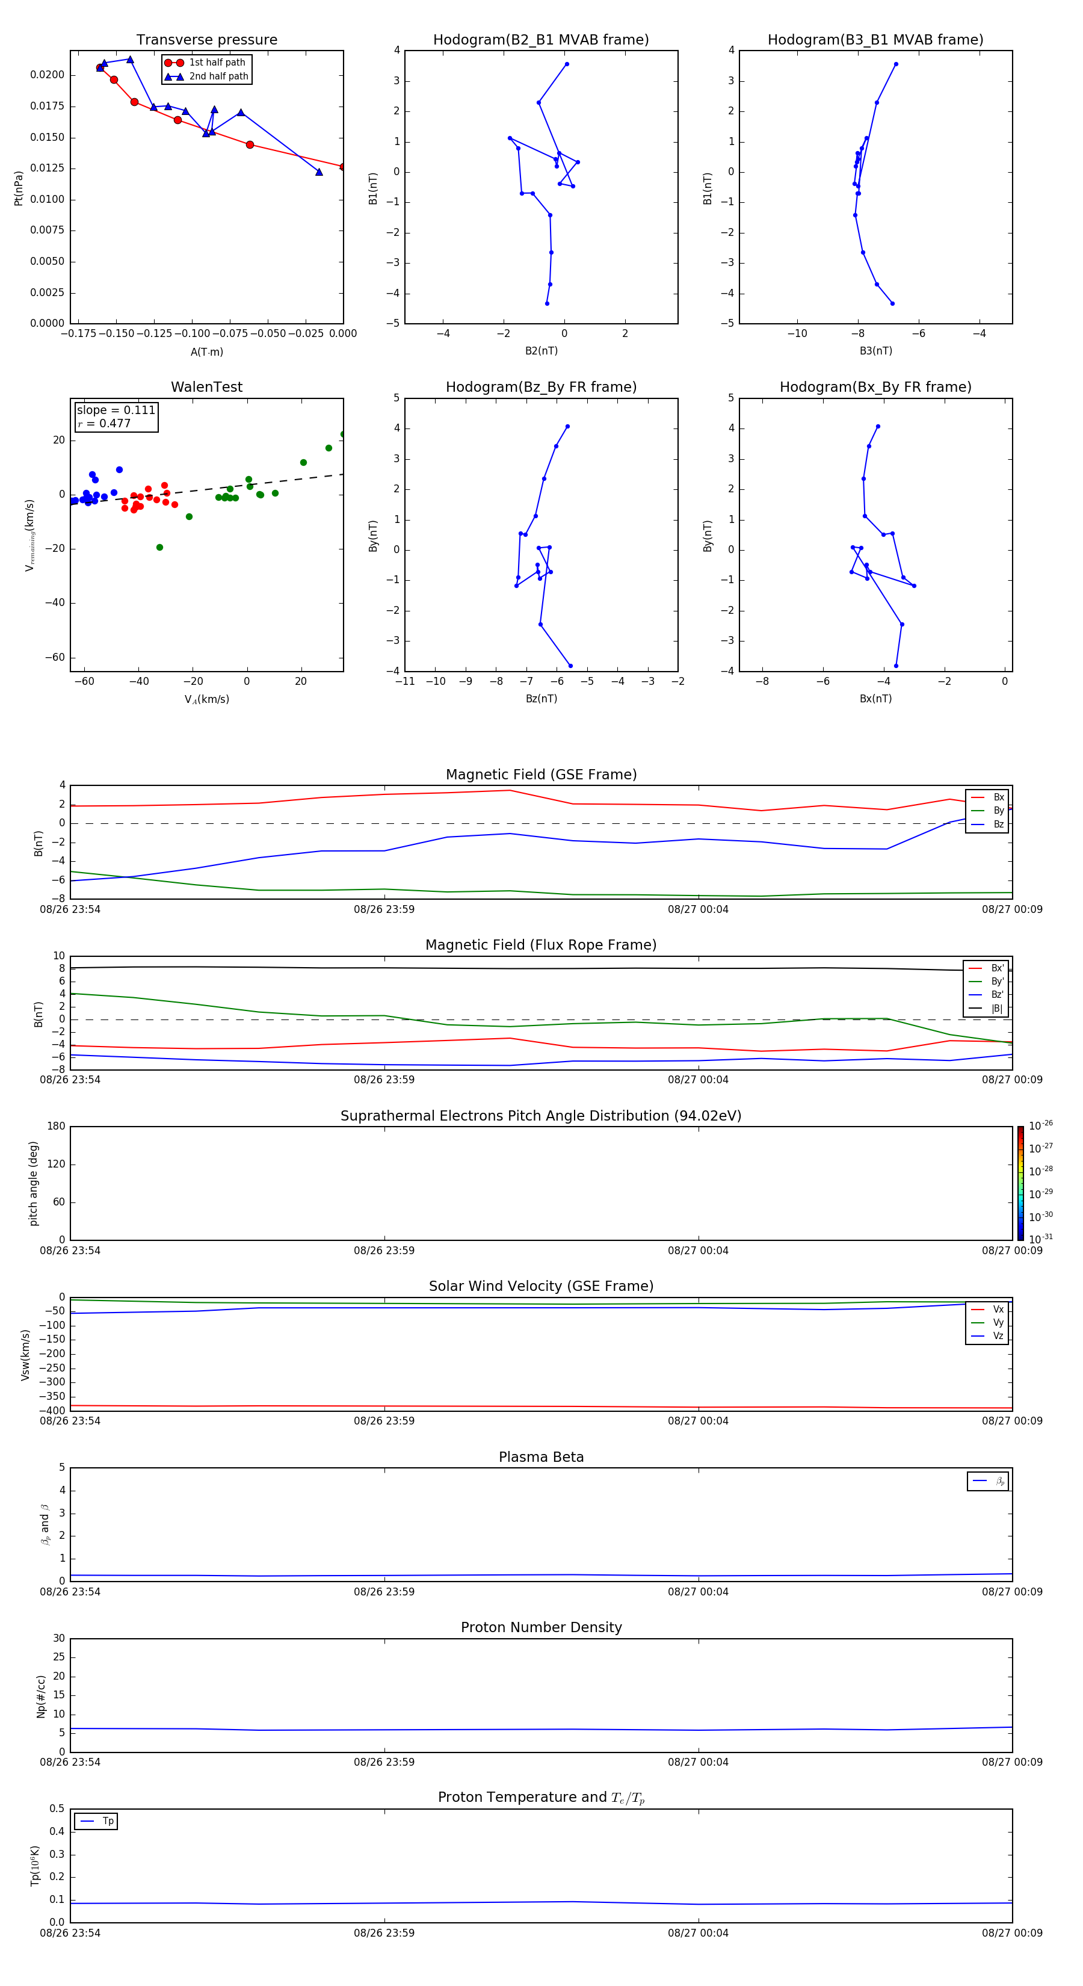Select the '10^-26' colorbar tick label
The width and height of the screenshot is (1083, 1986).
1041,1125
